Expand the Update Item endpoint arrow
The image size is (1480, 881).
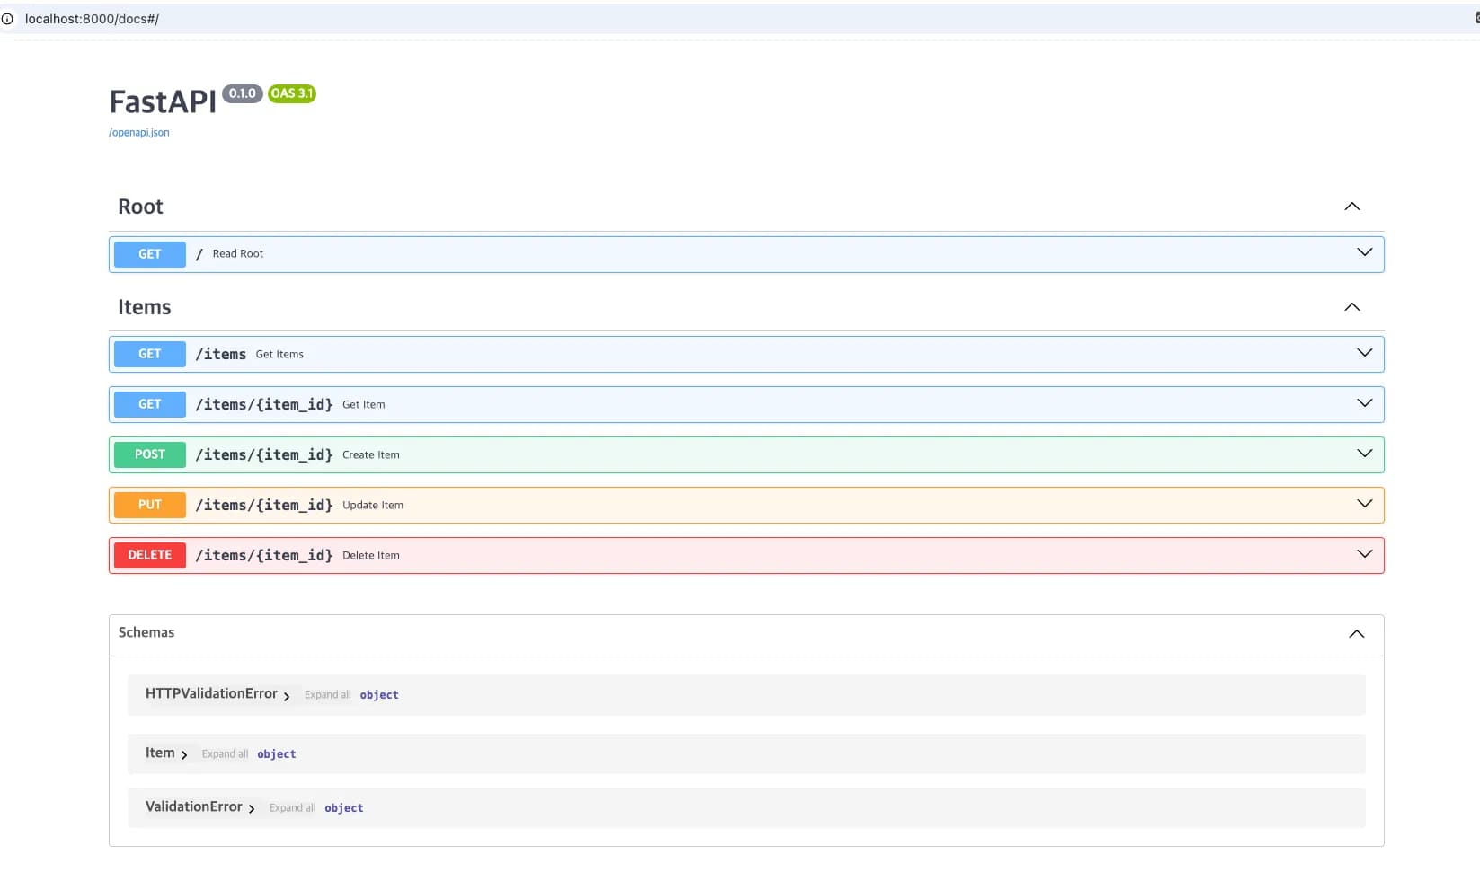tap(1364, 504)
